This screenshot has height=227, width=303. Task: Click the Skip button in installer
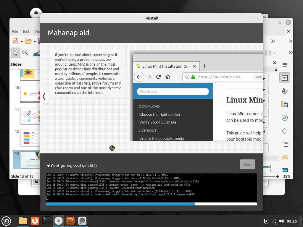(247, 164)
